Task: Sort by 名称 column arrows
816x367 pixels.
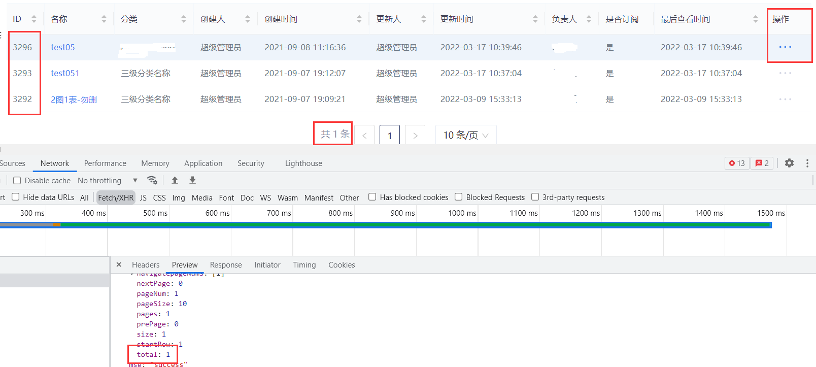Action: click(104, 19)
